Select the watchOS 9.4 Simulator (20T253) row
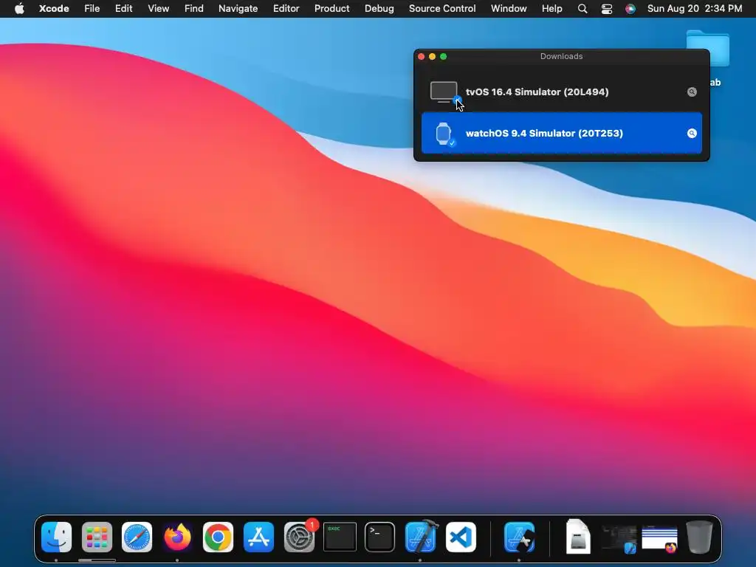 click(x=562, y=134)
